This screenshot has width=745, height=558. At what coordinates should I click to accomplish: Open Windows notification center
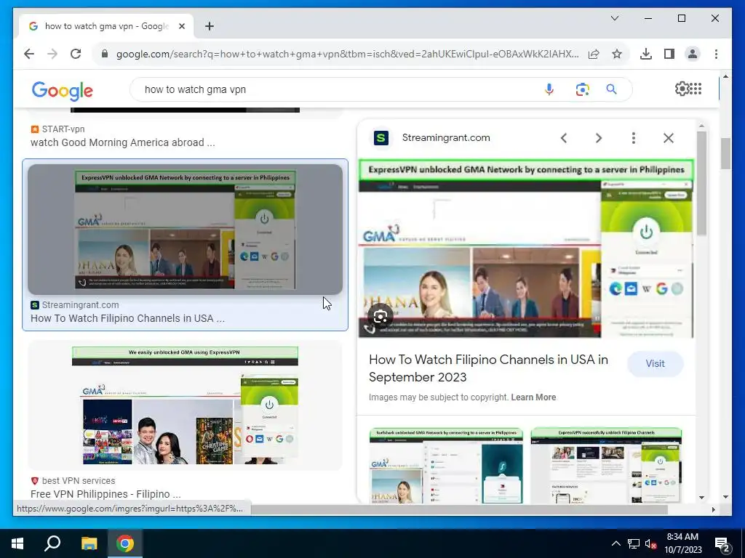coord(722,544)
